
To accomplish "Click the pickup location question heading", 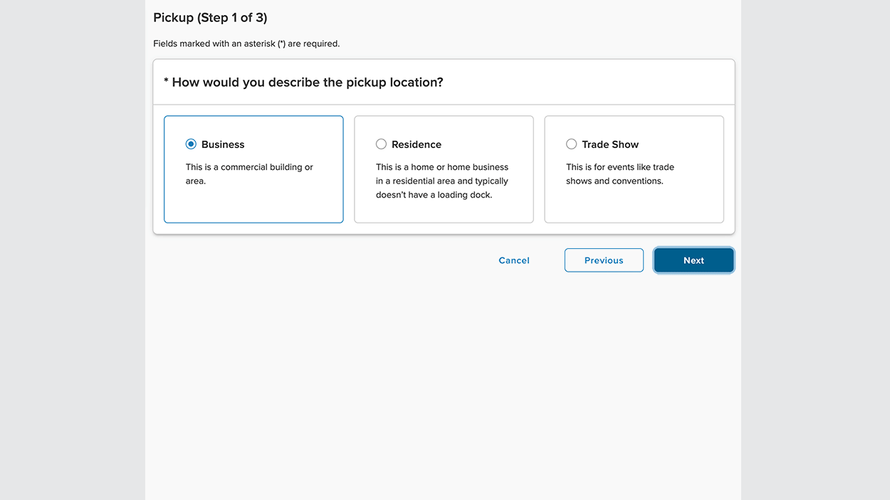I will [308, 83].
